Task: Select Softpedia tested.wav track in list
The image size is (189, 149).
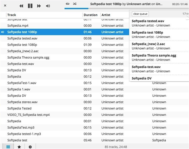Action: tap(65, 38)
